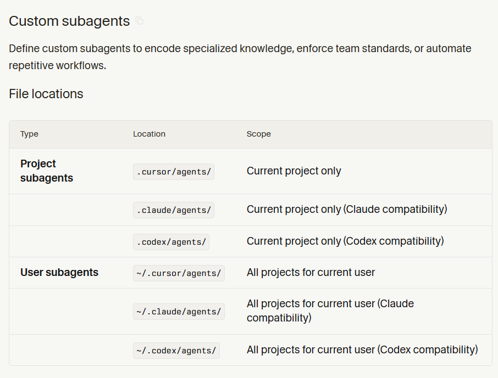Viewport: 498px width, 378px height.
Task: Click the .claude/agents/ code path
Action: [174, 210]
